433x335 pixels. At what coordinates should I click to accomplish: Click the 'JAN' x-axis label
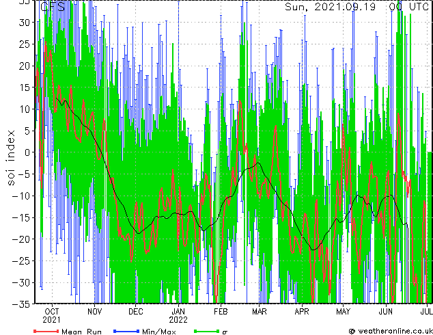click(x=178, y=312)
